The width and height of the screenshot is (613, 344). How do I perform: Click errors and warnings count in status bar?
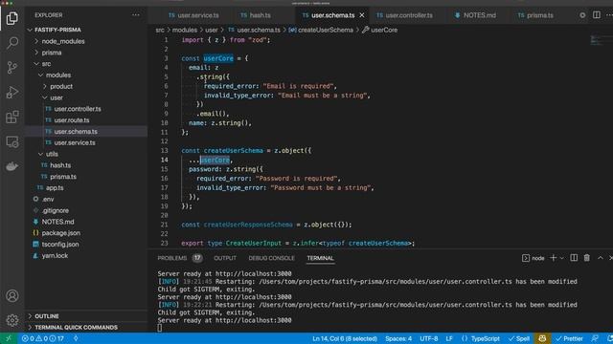[42, 338]
